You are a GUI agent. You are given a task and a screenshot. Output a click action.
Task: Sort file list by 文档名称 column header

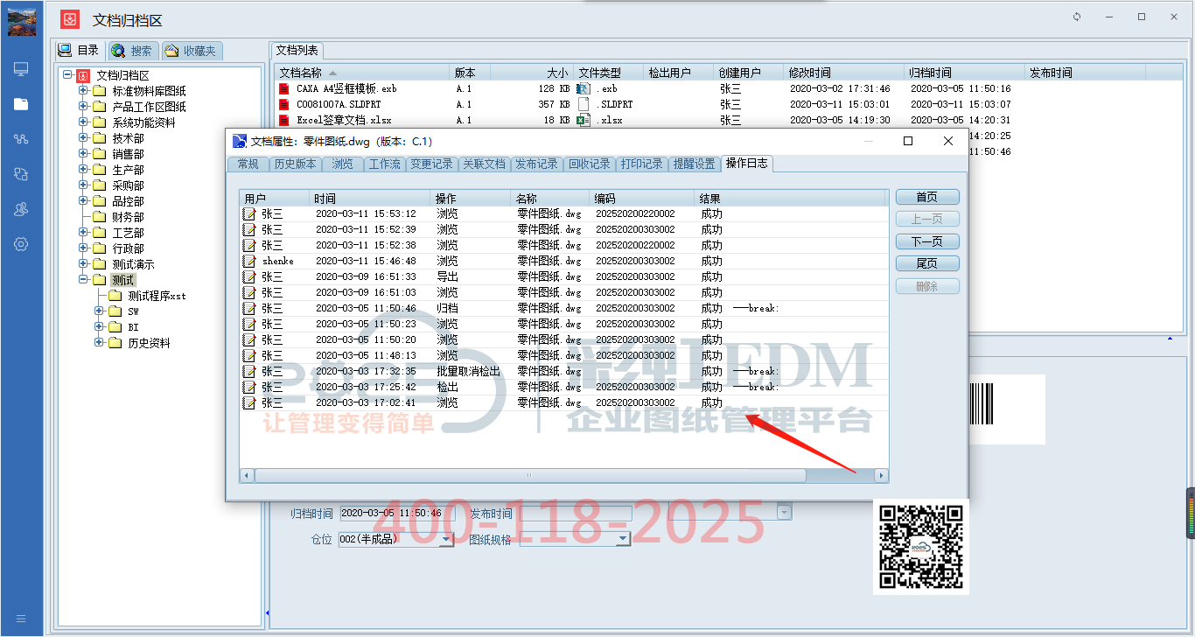pos(362,73)
